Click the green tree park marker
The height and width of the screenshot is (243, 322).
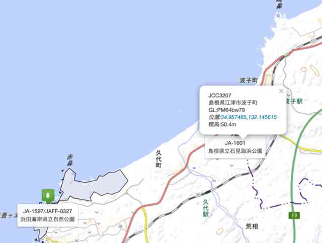pos(48,195)
